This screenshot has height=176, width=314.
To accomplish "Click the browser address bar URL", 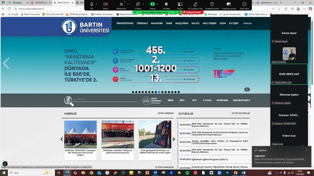I will click(x=31, y=9).
